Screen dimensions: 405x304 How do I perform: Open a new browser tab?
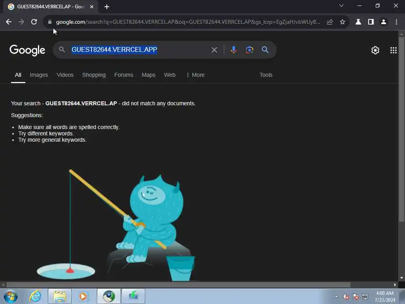coord(107,7)
